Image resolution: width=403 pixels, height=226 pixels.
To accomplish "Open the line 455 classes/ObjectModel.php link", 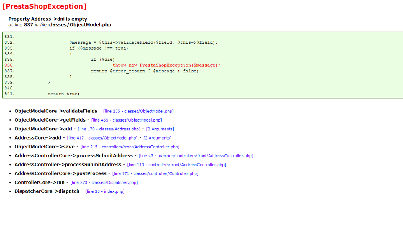I will point(127,120).
